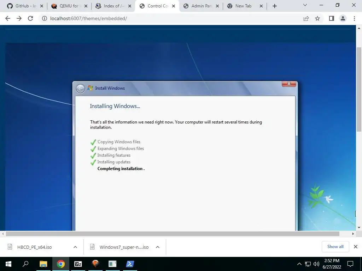This screenshot has width=362, height=271.
Task: Open network status tray icon
Action: click(308, 264)
